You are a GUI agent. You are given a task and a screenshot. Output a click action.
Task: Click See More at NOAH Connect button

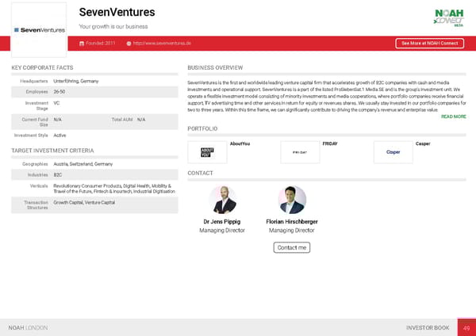pos(428,44)
